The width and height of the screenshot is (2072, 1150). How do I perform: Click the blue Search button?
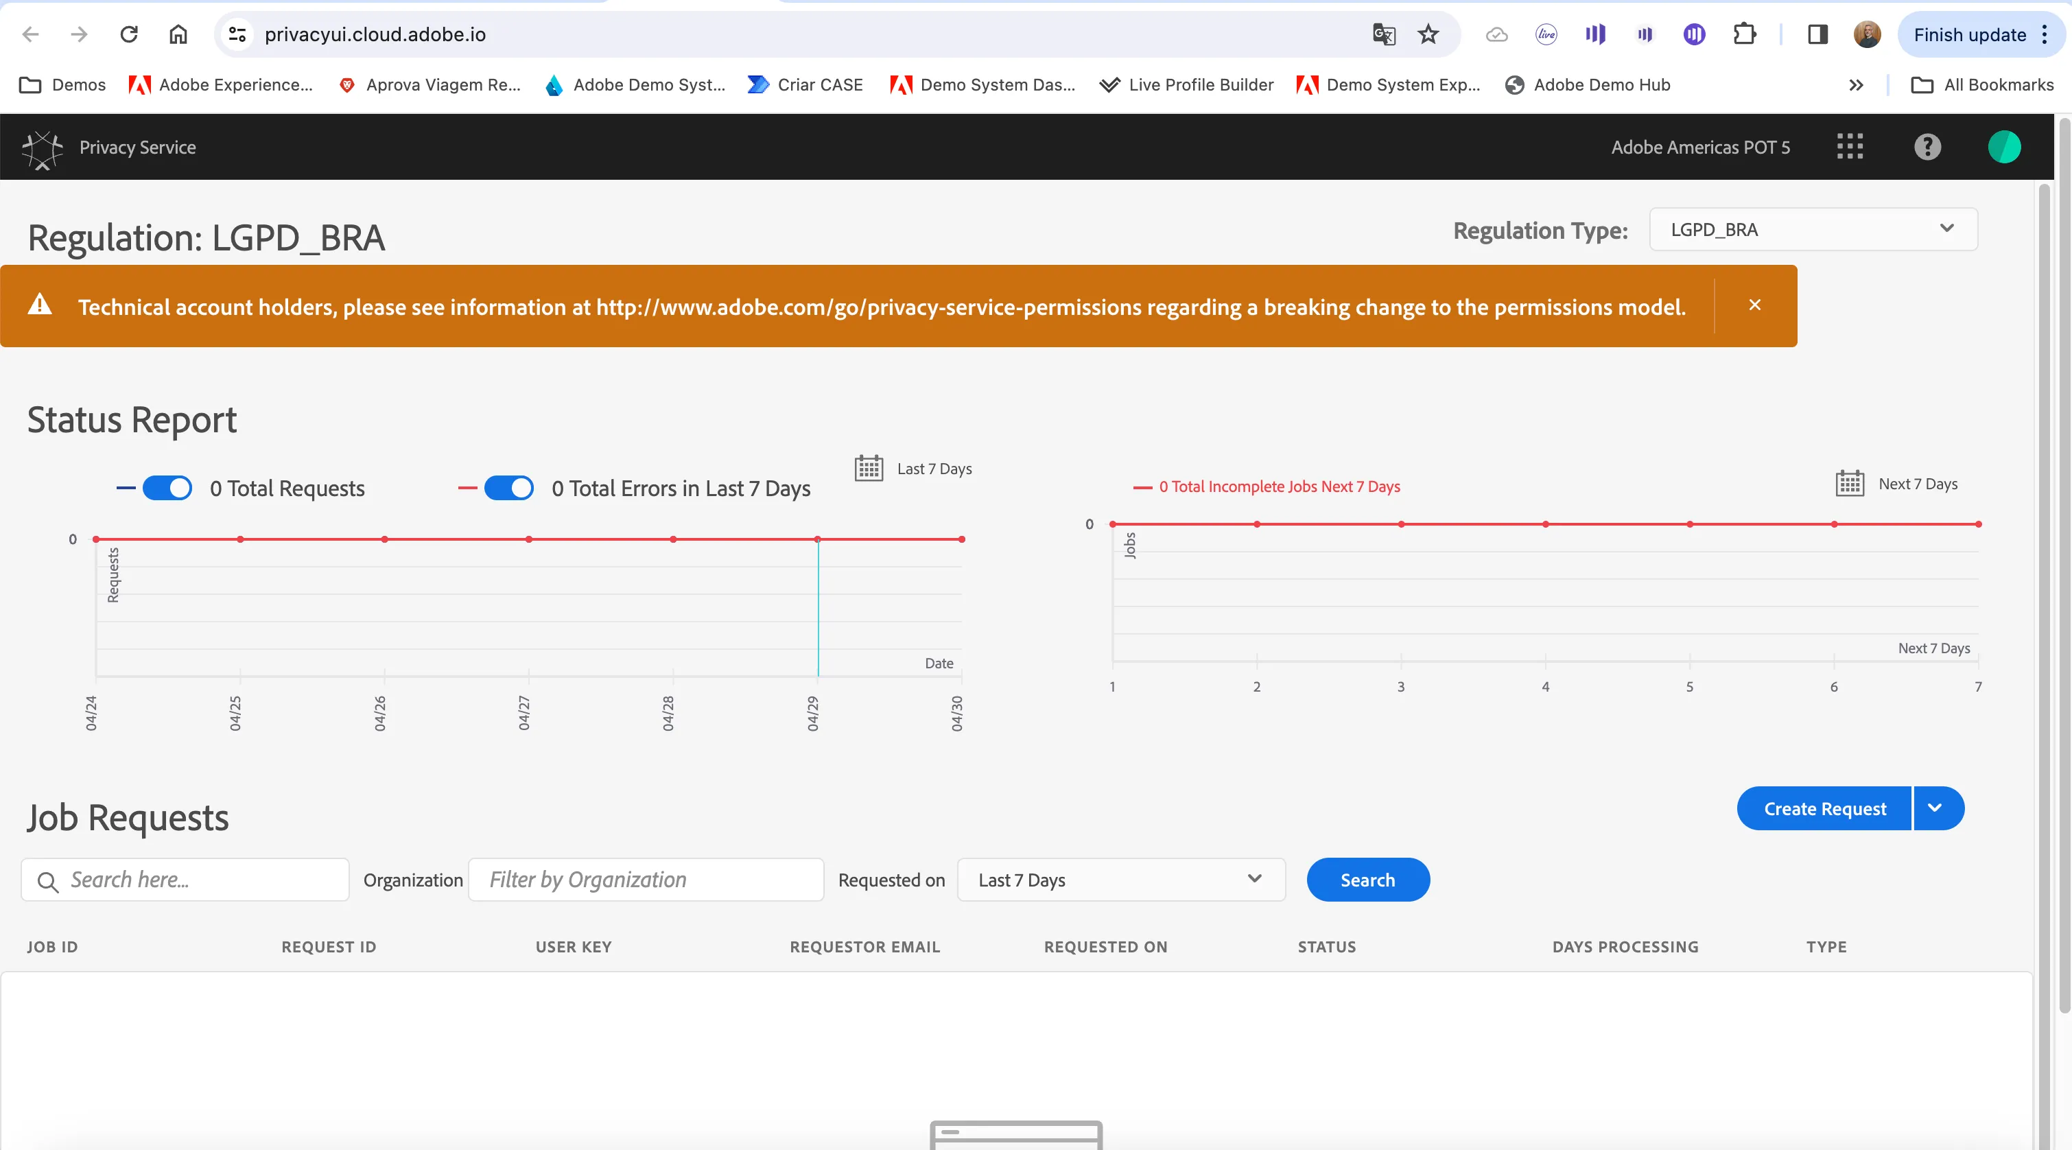(x=1368, y=880)
